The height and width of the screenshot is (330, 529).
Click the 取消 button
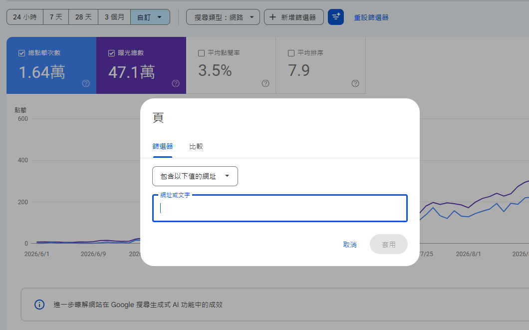point(350,245)
